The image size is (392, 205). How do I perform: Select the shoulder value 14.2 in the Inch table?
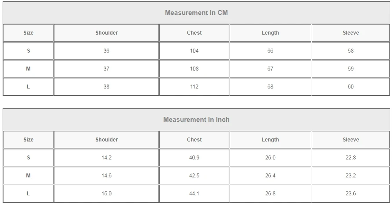click(x=107, y=158)
